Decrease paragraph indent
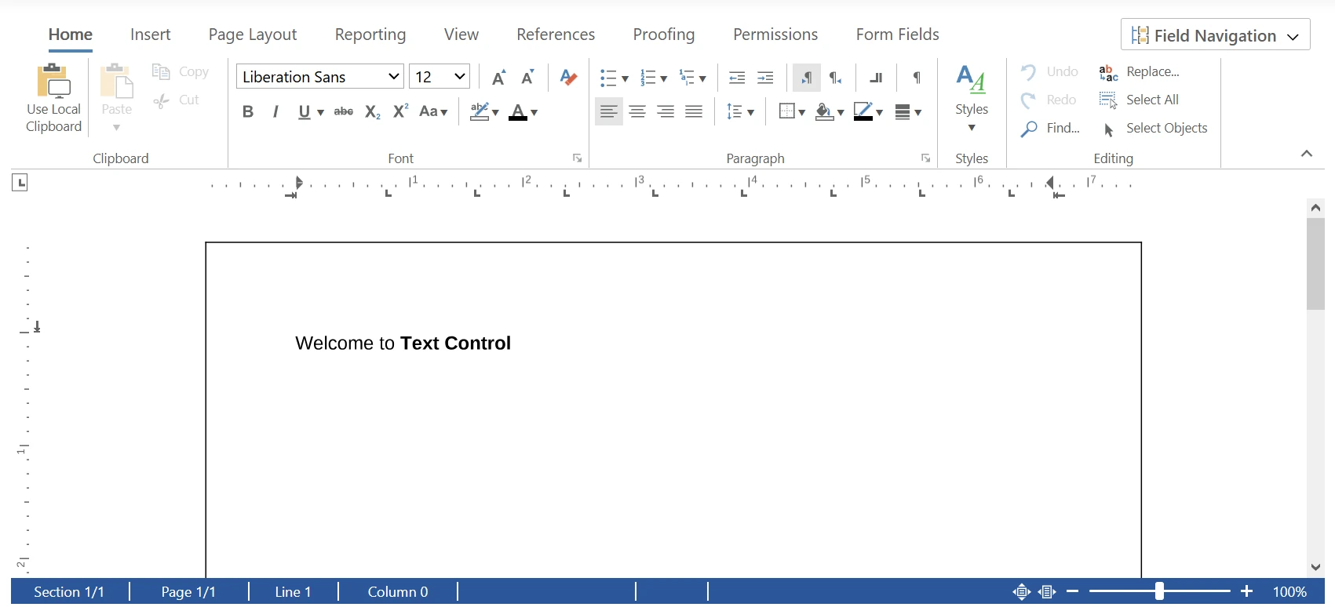 737,78
